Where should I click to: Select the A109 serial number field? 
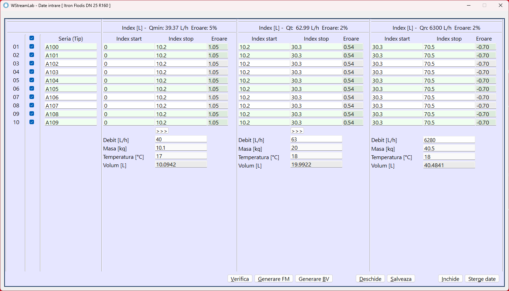70,122
